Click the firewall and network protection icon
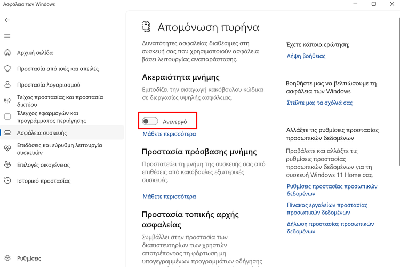Viewport: 400px width, 267px height. [x=7, y=100]
